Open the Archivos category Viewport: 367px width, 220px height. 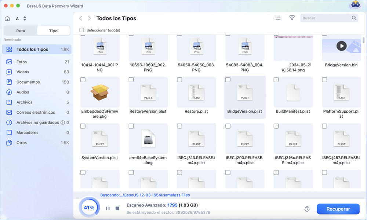[37, 102]
